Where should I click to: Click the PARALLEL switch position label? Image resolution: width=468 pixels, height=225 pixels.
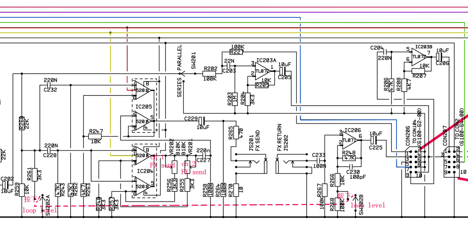[180, 57]
